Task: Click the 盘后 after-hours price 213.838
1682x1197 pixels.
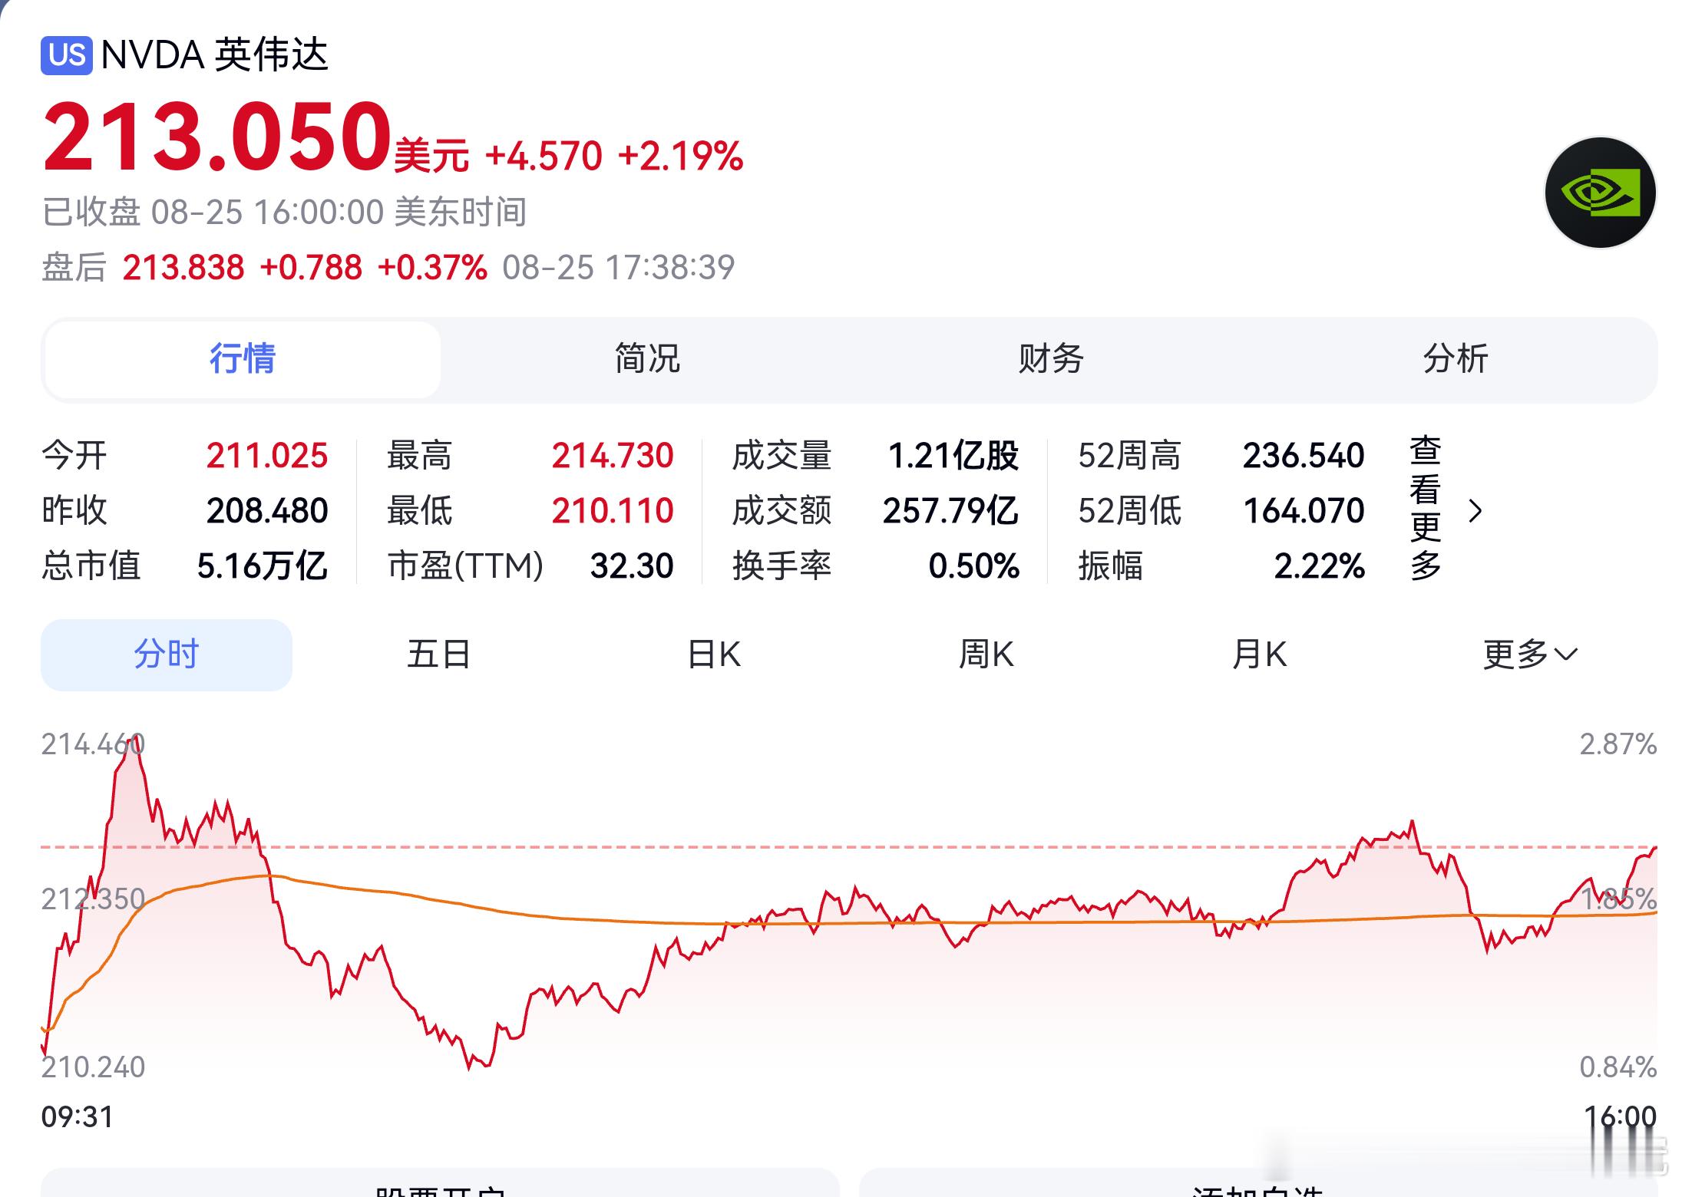Action: coord(183,268)
